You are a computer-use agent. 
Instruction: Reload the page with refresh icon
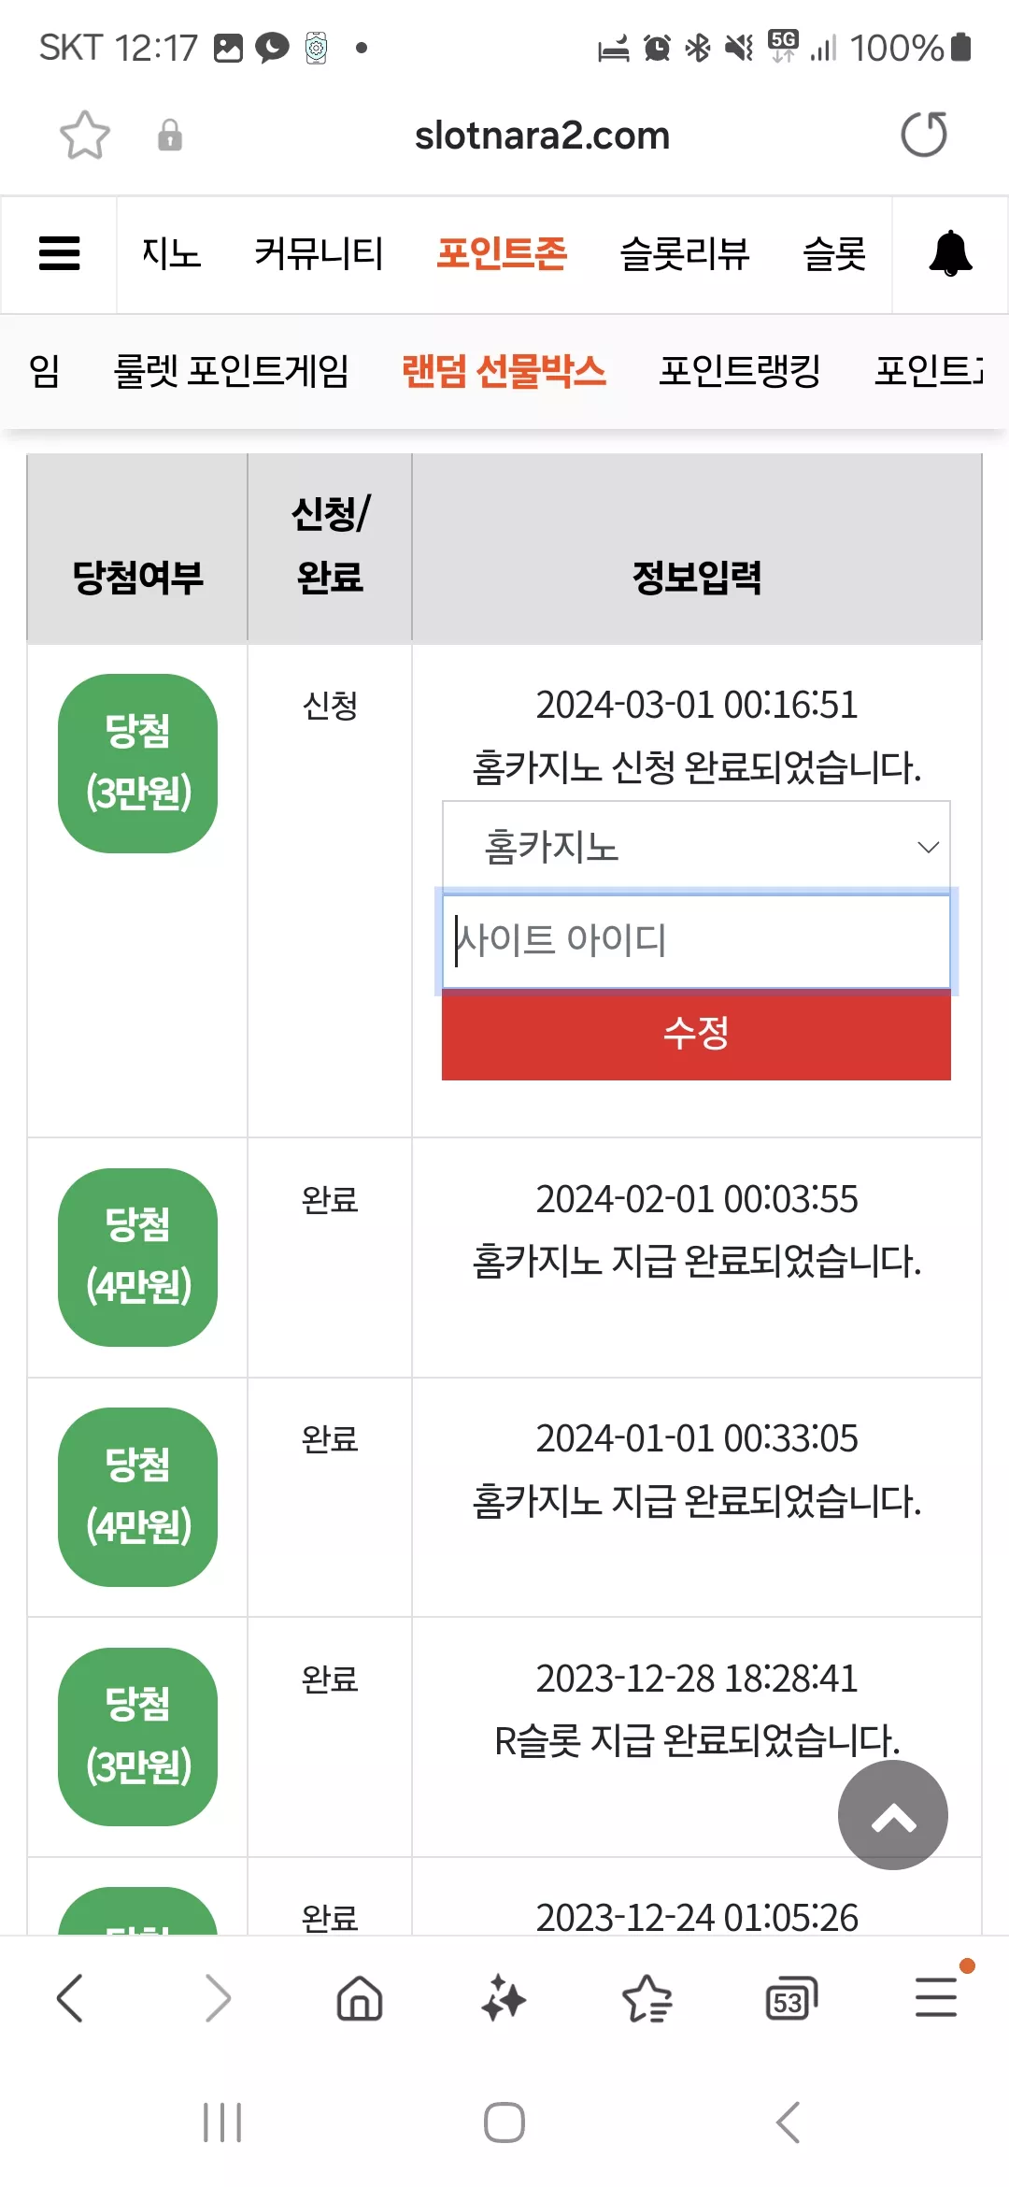(924, 135)
